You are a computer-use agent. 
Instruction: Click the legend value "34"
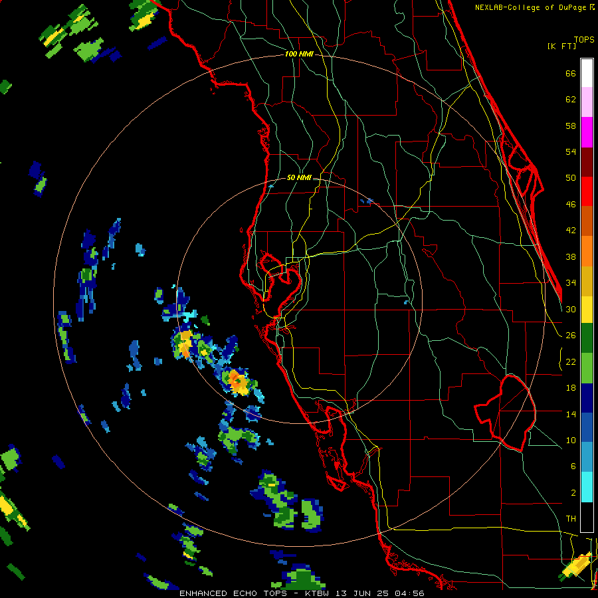click(x=571, y=283)
